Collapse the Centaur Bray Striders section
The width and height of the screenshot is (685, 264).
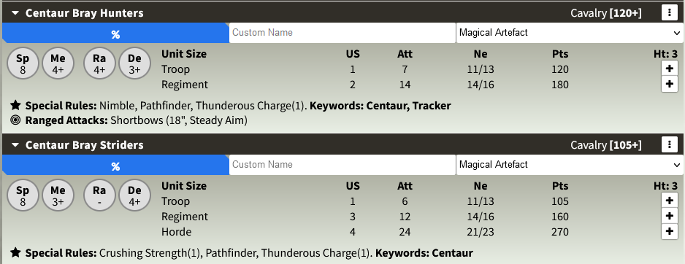(x=16, y=145)
